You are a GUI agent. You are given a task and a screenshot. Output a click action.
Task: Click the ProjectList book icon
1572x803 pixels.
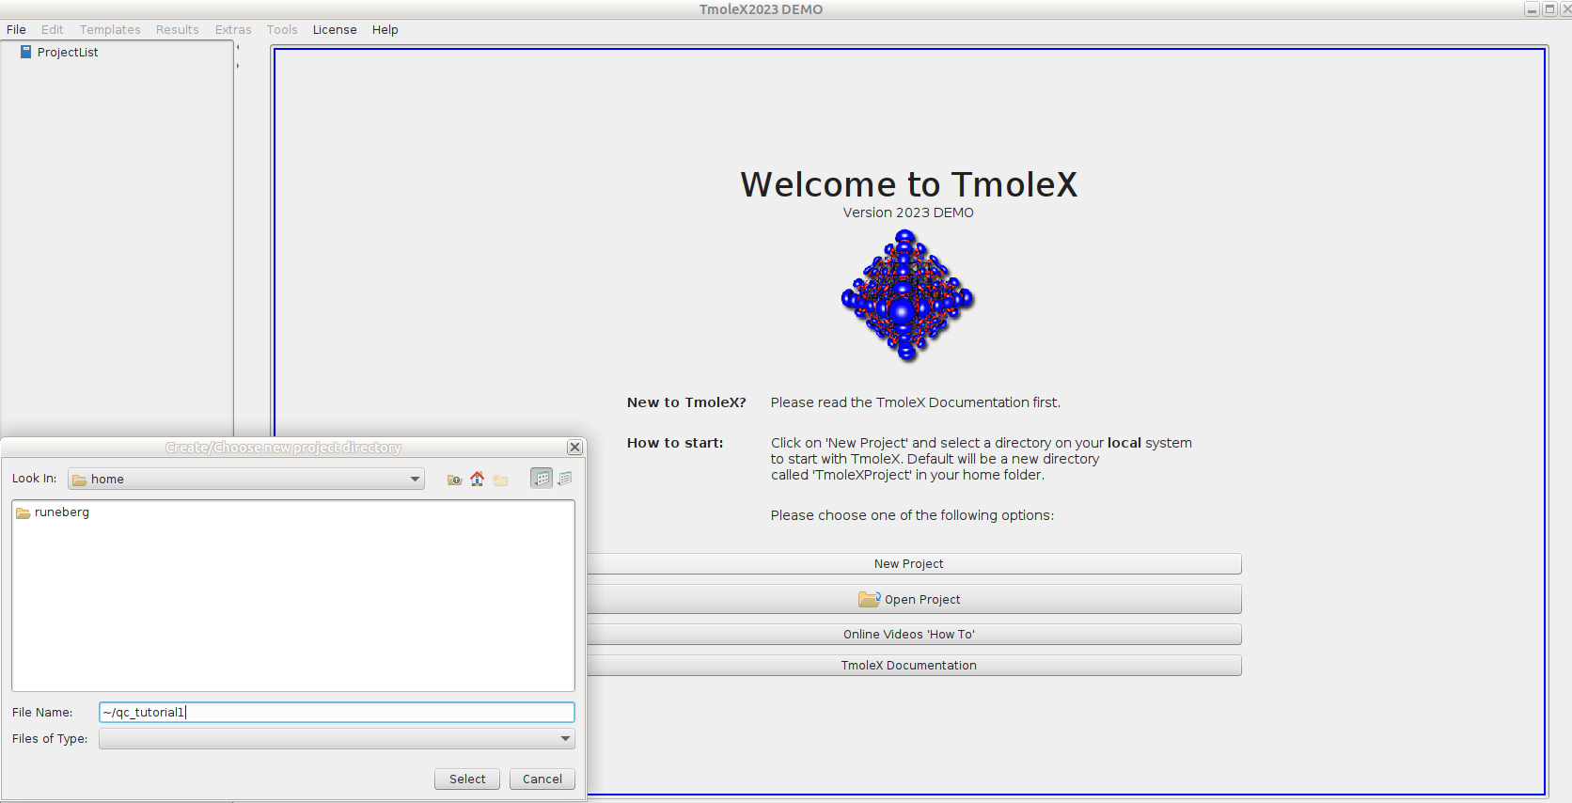26,53
